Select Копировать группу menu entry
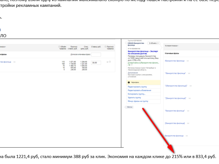This screenshot has width=219, height=164. tap(137, 94)
